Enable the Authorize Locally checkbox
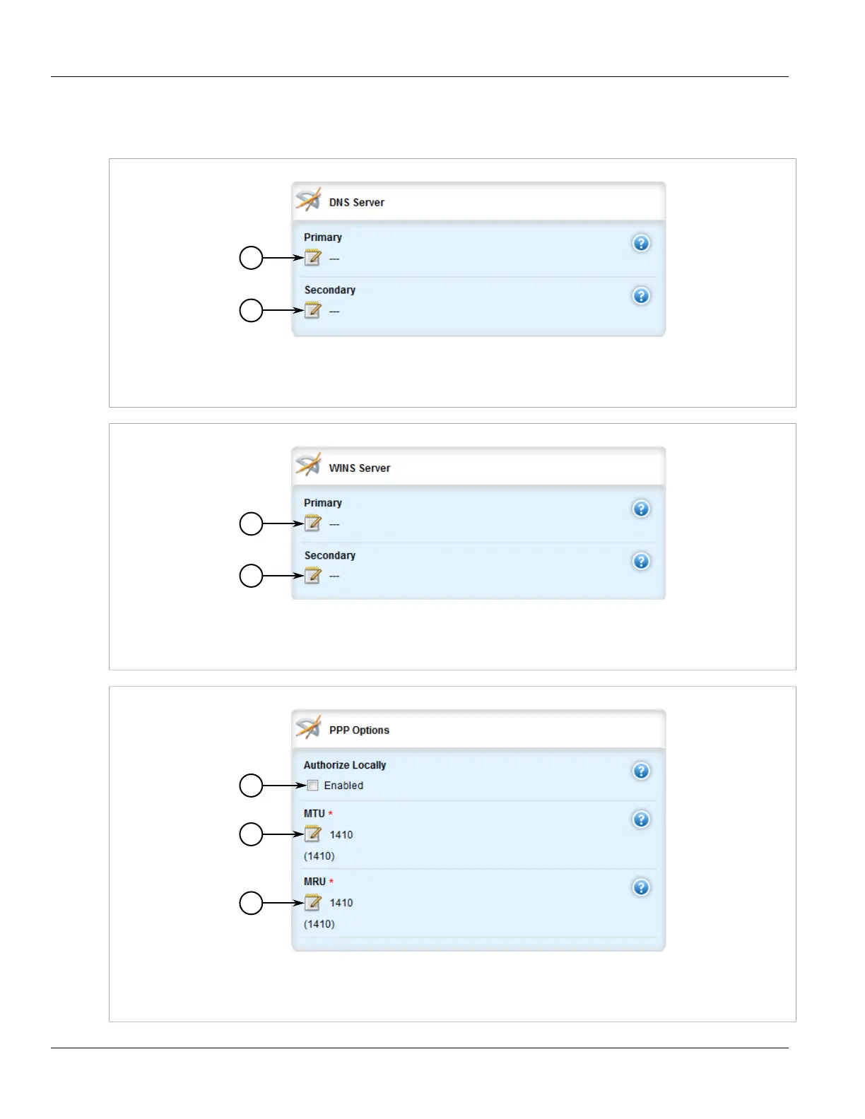Screen dimensions: 865x1119 coord(313,786)
